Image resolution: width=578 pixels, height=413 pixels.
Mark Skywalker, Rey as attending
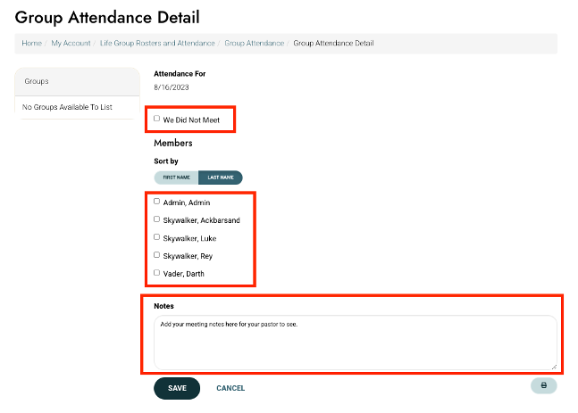(x=157, y=255)
